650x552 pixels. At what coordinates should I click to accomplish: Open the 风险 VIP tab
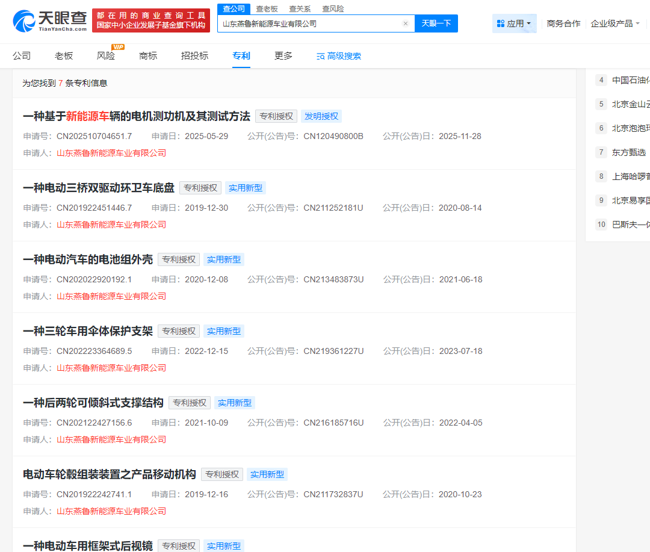[x=106, y=56]
